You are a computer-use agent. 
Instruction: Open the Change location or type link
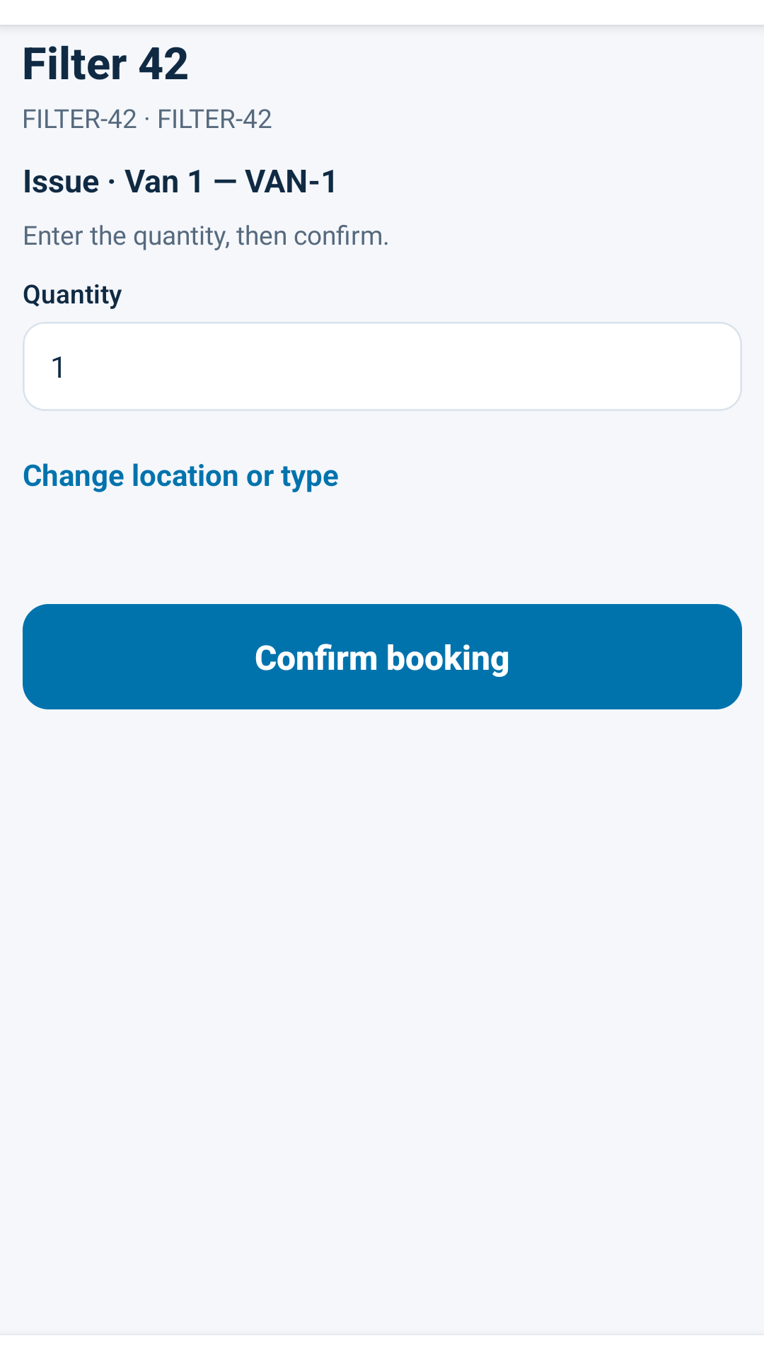tap(180, 477)
